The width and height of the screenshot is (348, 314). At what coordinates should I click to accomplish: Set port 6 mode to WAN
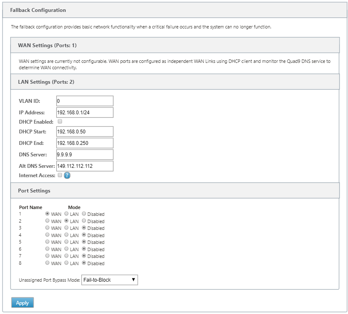pos(47,249)
